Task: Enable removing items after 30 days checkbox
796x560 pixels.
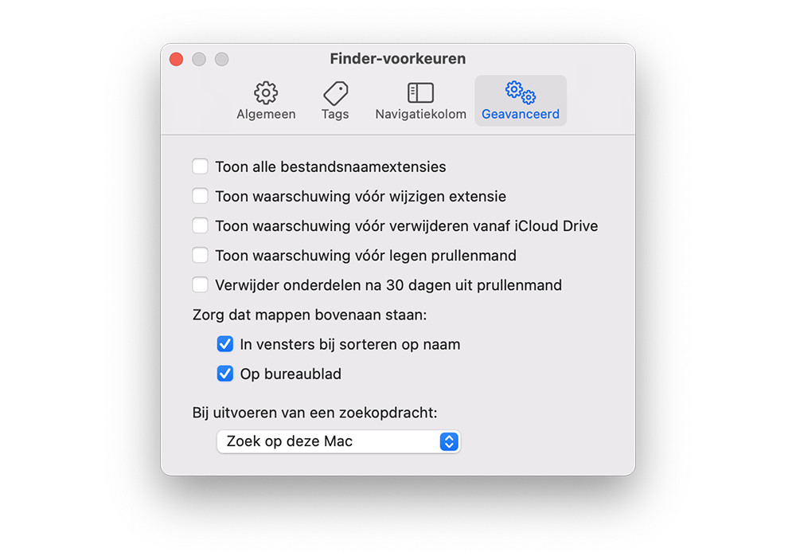Action: pyautogui.click(x=200, y=284)
